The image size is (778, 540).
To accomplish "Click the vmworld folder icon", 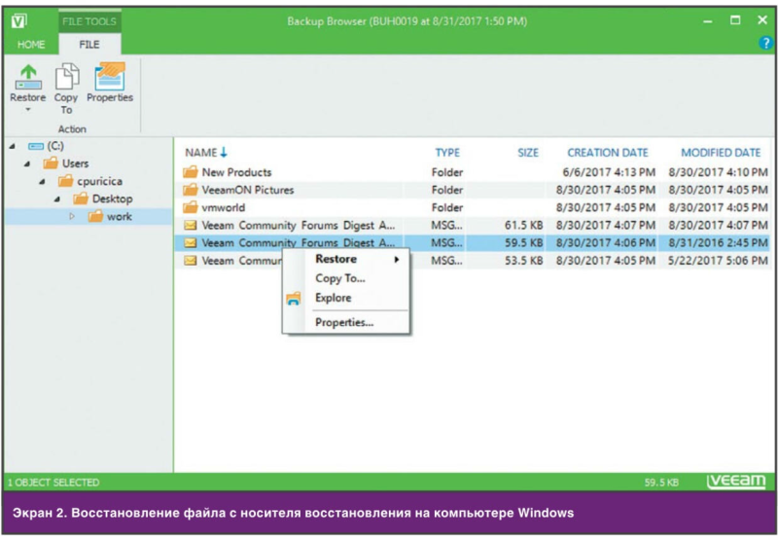I will point(190,207).
